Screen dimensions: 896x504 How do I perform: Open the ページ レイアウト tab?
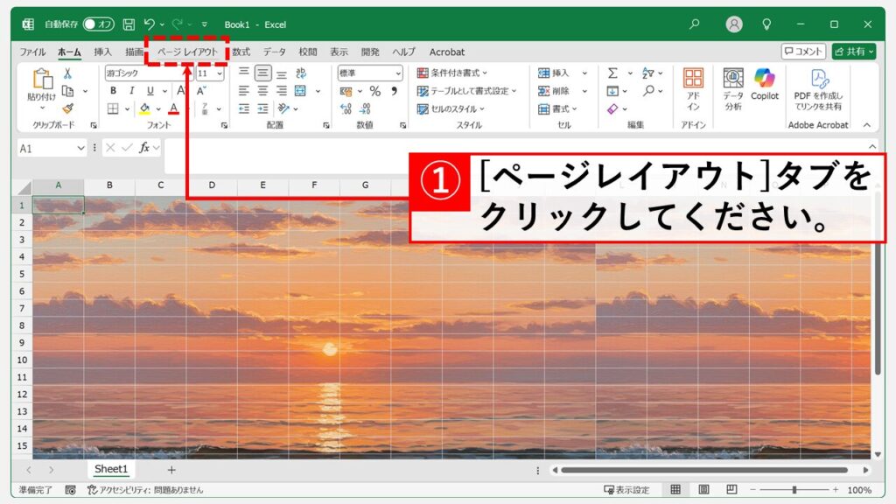click(186, 52)
